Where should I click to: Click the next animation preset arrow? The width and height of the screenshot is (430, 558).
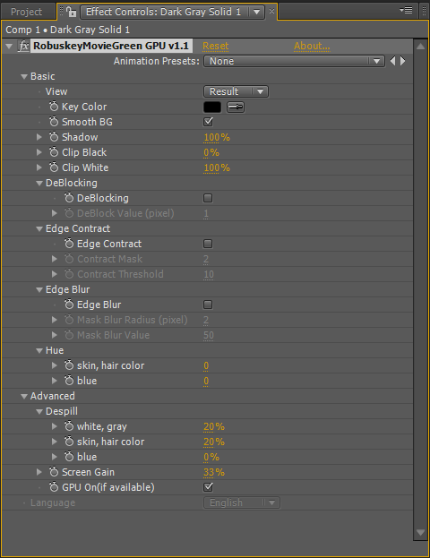[403, 61]
